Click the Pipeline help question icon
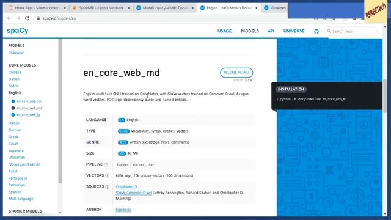The width and height of the screenshot is (391, 220). [x=106, y=164]
